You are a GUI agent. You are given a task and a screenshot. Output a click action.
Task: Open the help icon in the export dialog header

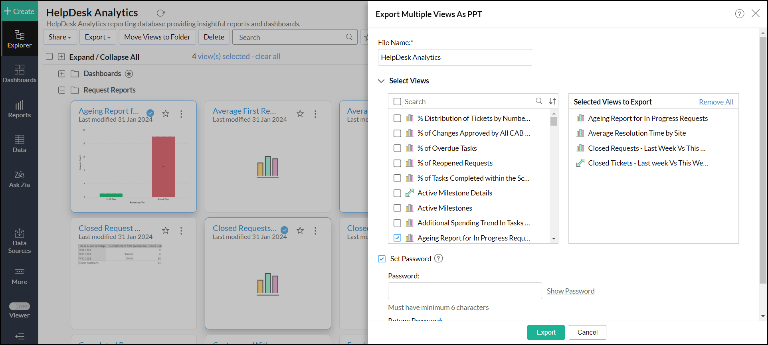click(739, 14)
